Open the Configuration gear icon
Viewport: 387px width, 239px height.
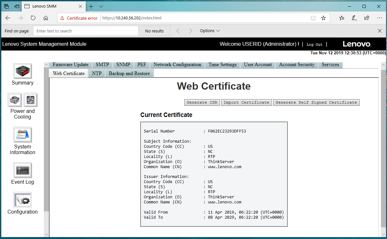[22, 200]
